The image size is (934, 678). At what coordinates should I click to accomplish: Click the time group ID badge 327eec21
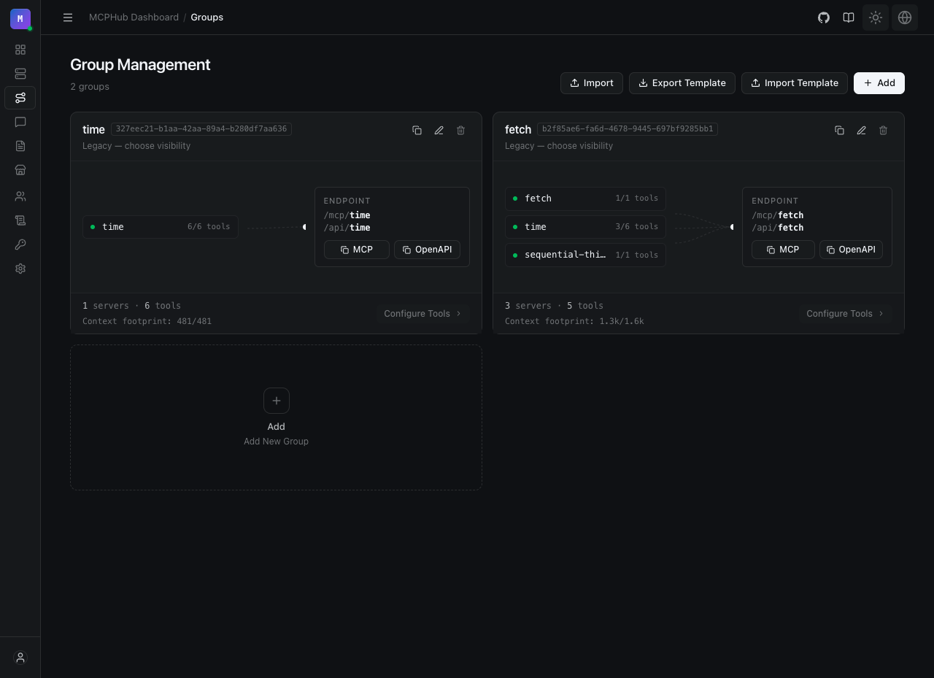[x=201, y=129]
